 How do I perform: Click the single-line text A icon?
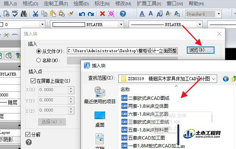click(x=151, y=14)
